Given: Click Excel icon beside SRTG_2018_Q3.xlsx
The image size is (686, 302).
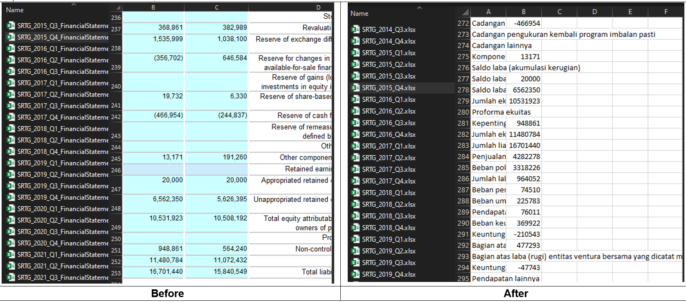Looking at the screenshot, I should tap(355, 216).
